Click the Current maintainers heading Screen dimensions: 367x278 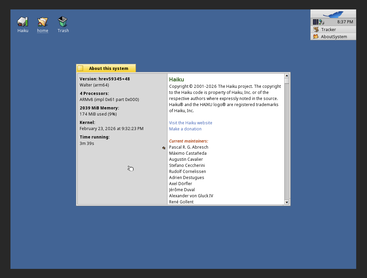pyautogui.click(x=188, y=141)
